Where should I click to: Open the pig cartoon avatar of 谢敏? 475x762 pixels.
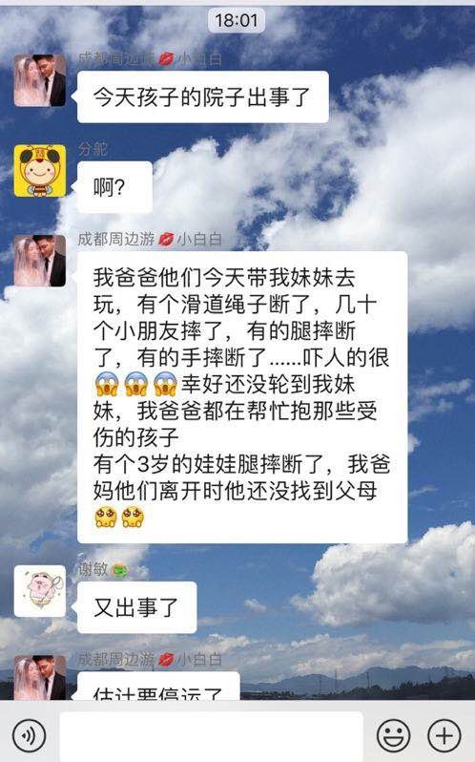(40, 591)
